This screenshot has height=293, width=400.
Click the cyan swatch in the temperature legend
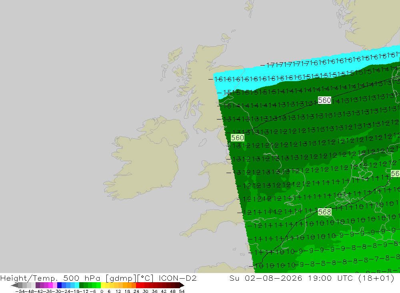(x=77, y=285)
